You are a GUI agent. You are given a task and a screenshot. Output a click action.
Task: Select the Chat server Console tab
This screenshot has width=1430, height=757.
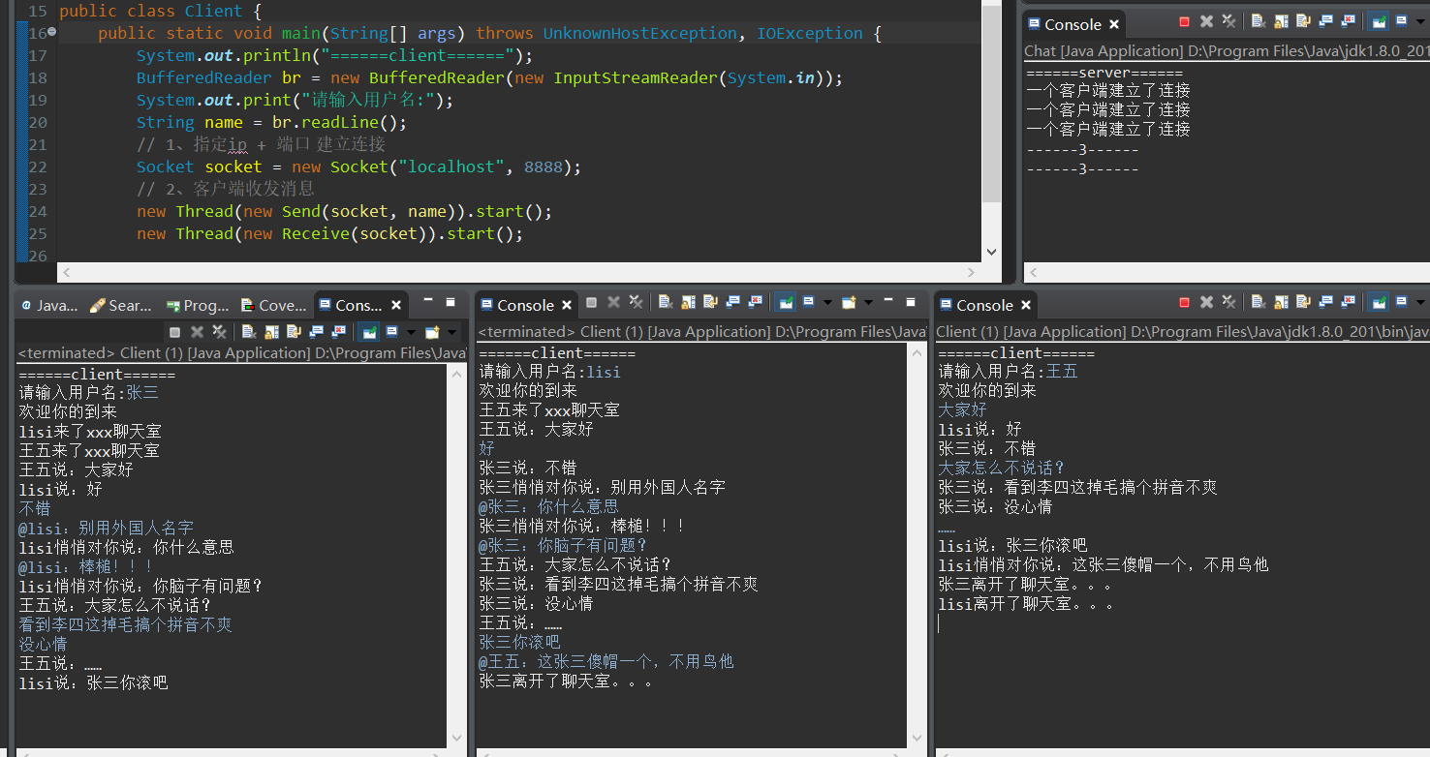coord(1072,24)
